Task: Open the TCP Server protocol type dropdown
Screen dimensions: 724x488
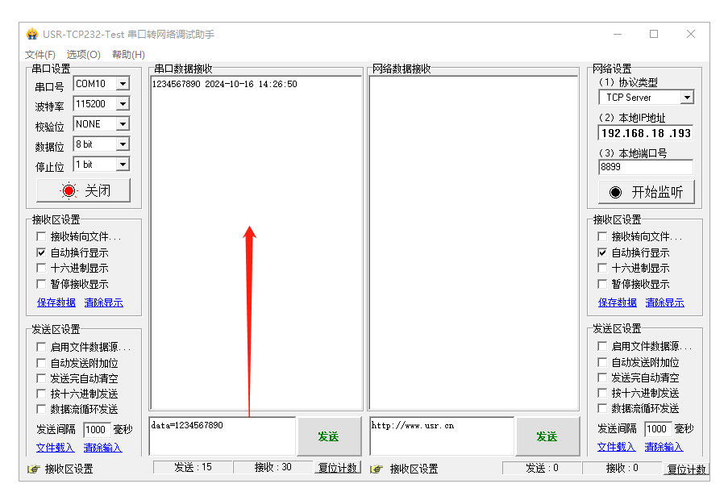Action: 687,98
